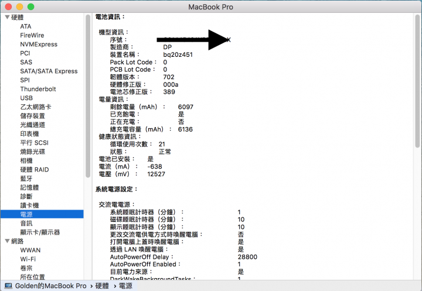The image size is (422, 291).
Task: Click the green zoom window button
Action: tap(31, 6)
